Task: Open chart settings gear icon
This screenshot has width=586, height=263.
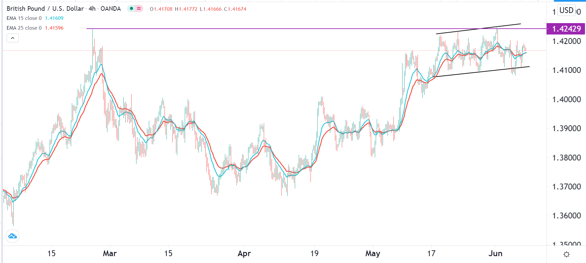Action: pyautogui.click(x=566, y=254)
